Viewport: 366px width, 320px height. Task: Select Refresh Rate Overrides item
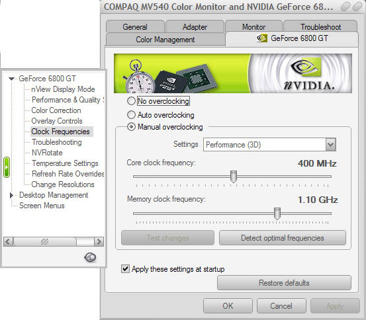68,174
